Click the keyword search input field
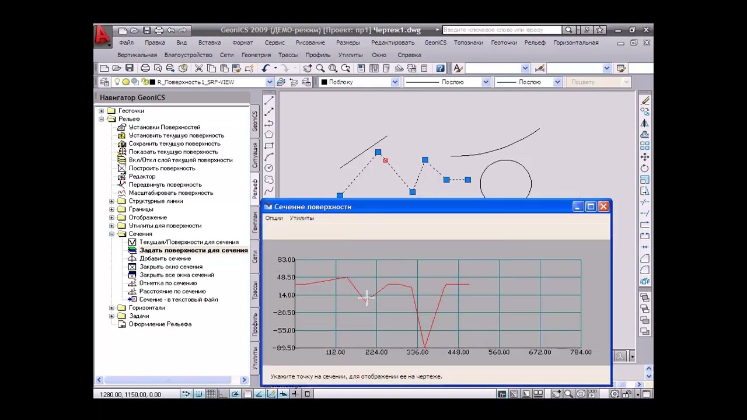 click(502, 30)
